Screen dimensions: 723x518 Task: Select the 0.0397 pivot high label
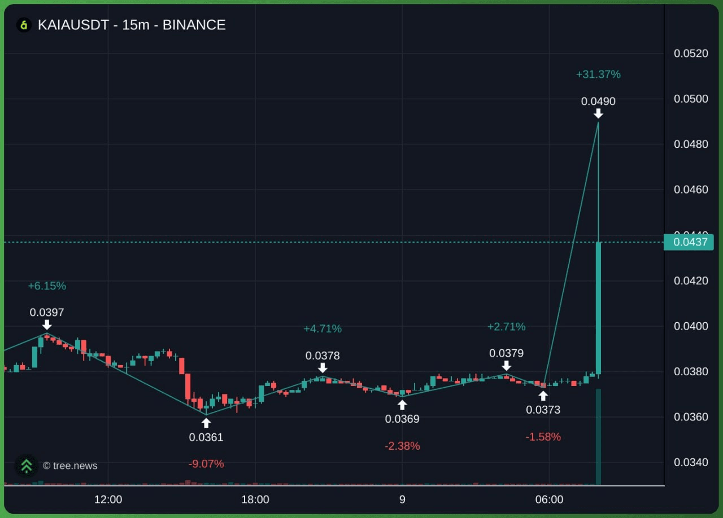[x=47, y=312]
